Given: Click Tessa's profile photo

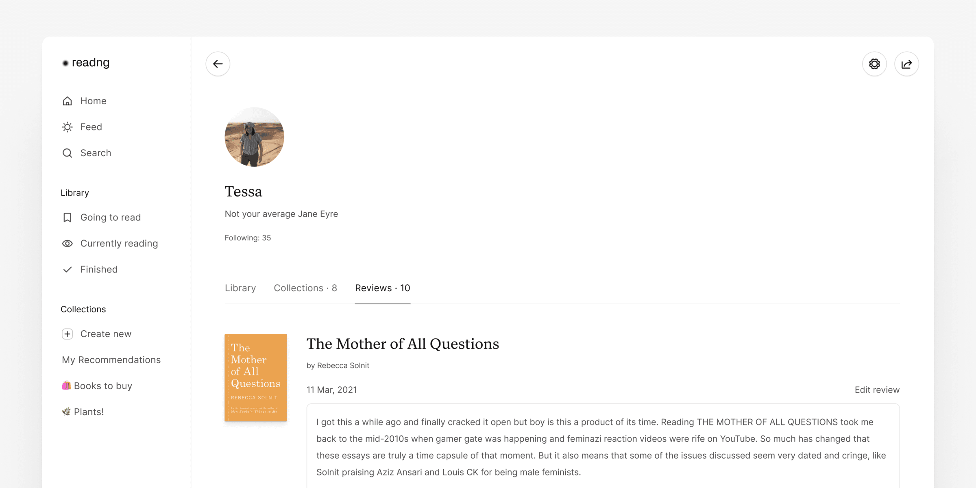Looking at the screenshot, I should coord(255,137).
